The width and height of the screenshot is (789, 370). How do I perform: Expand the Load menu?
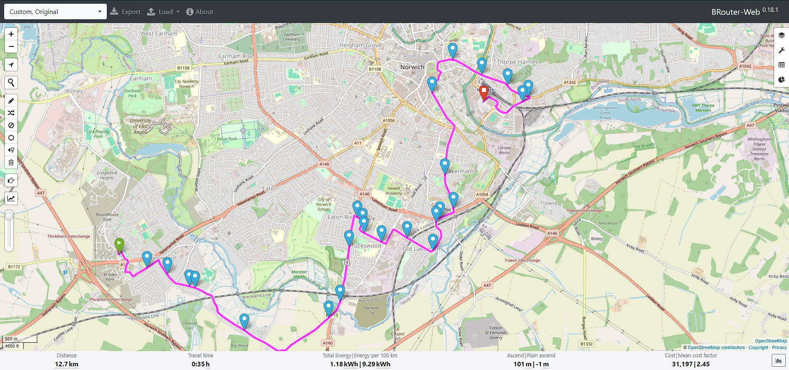pos(164,11)
